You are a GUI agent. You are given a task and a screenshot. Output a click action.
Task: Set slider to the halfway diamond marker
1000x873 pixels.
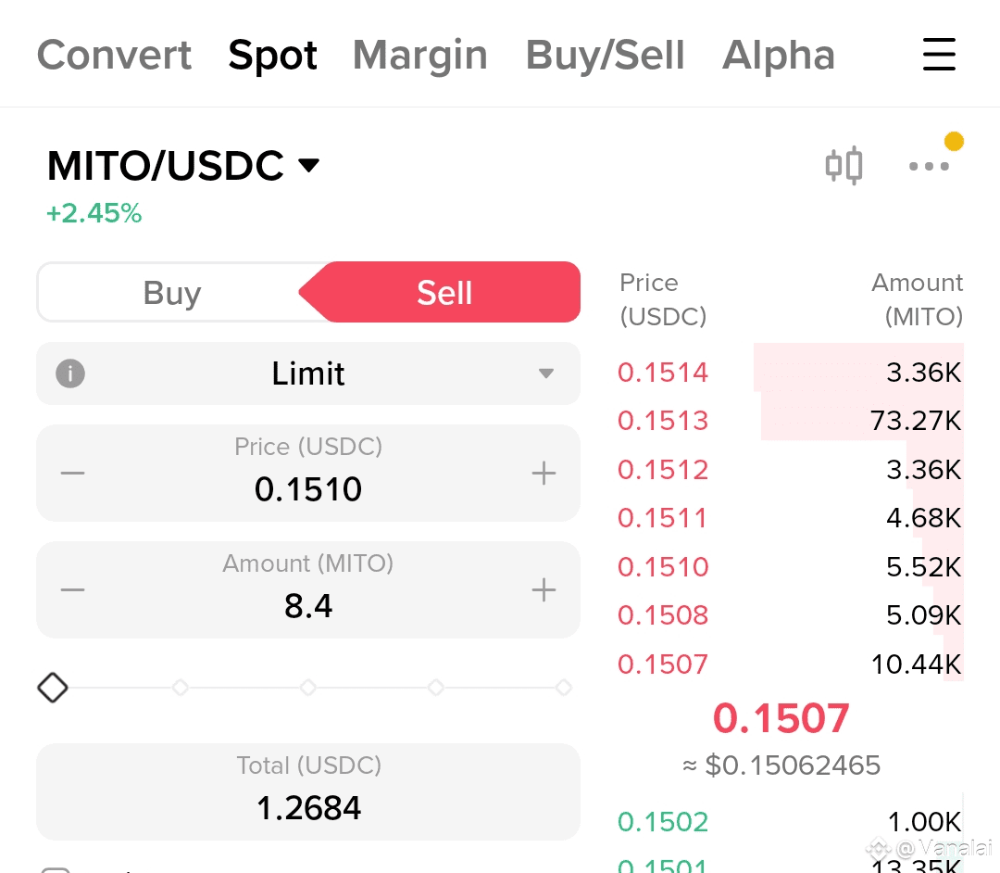pyautogui.click(x=308, y=688)
